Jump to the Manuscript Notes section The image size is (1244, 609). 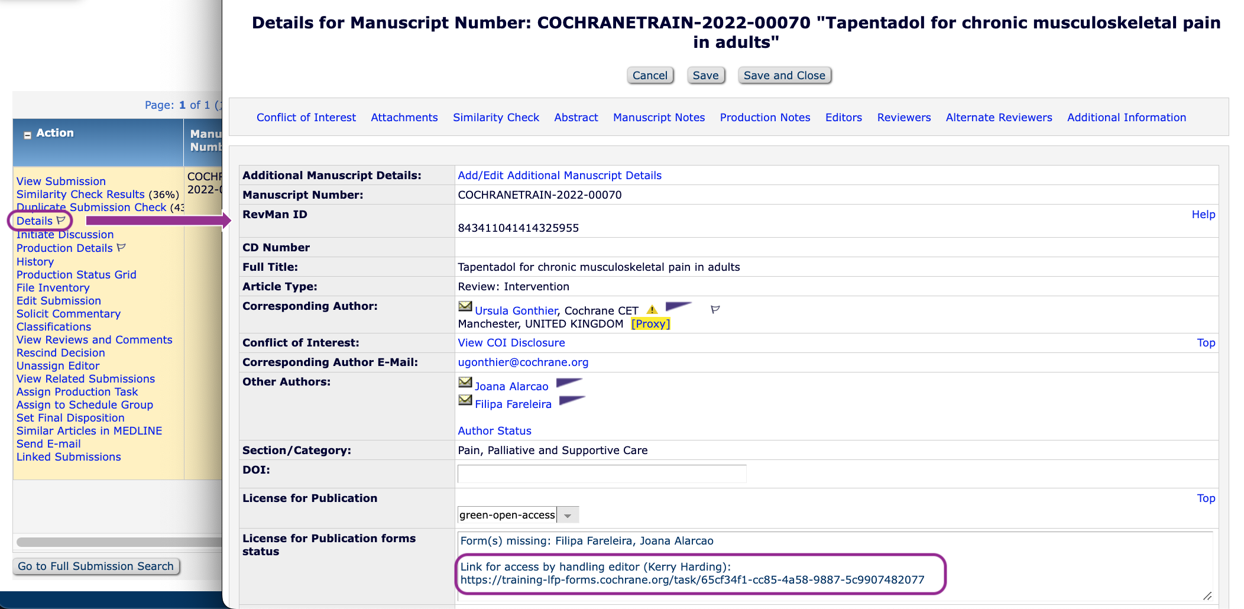[659, 118]
